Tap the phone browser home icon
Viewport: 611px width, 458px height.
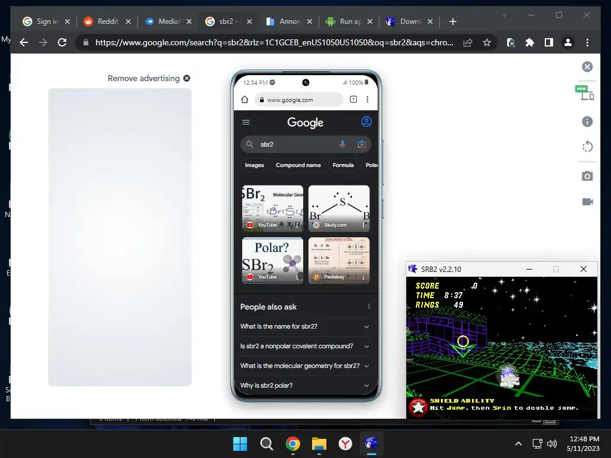[x=244, y=100]
